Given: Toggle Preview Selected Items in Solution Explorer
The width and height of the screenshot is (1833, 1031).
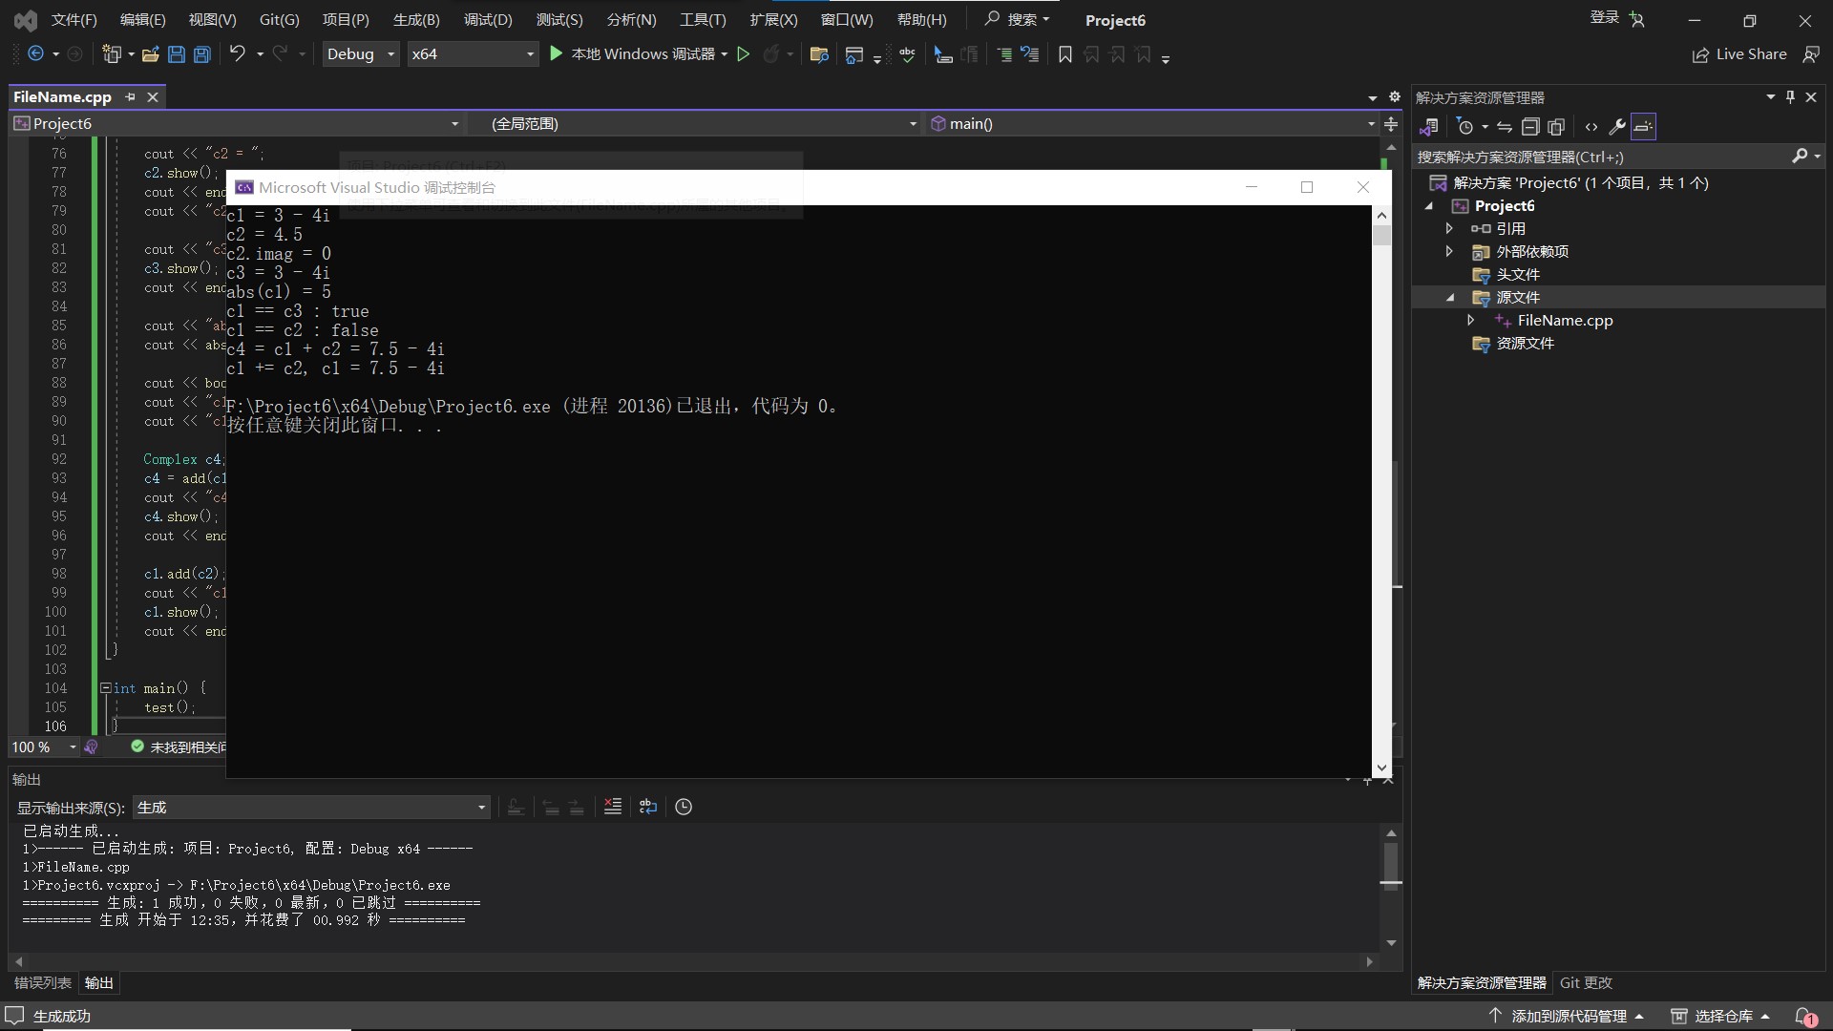Looking at the screenshot, I should tap(1643, 127).
